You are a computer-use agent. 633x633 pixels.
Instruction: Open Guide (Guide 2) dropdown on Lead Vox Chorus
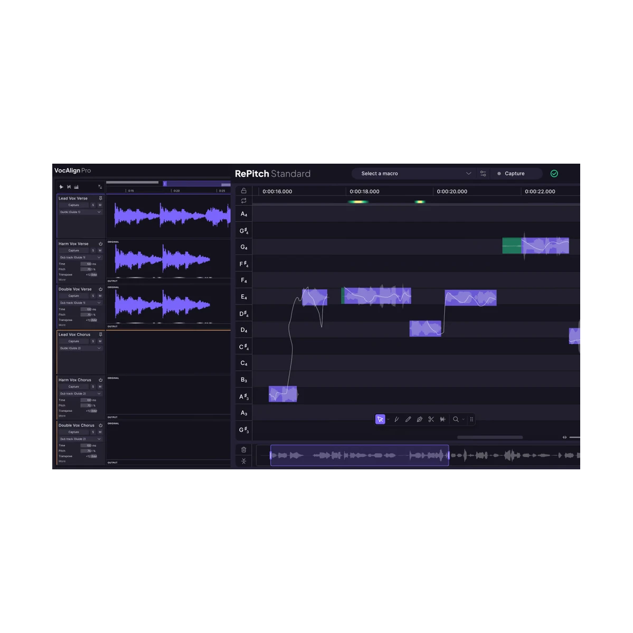80,348
